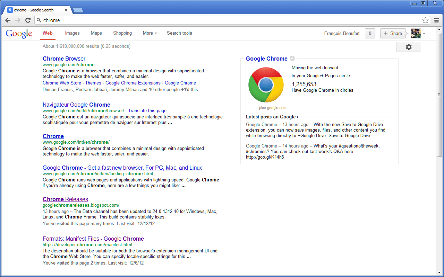Open search settings gear button
This screenshot has height=277, width=444.
click(408, 47)
